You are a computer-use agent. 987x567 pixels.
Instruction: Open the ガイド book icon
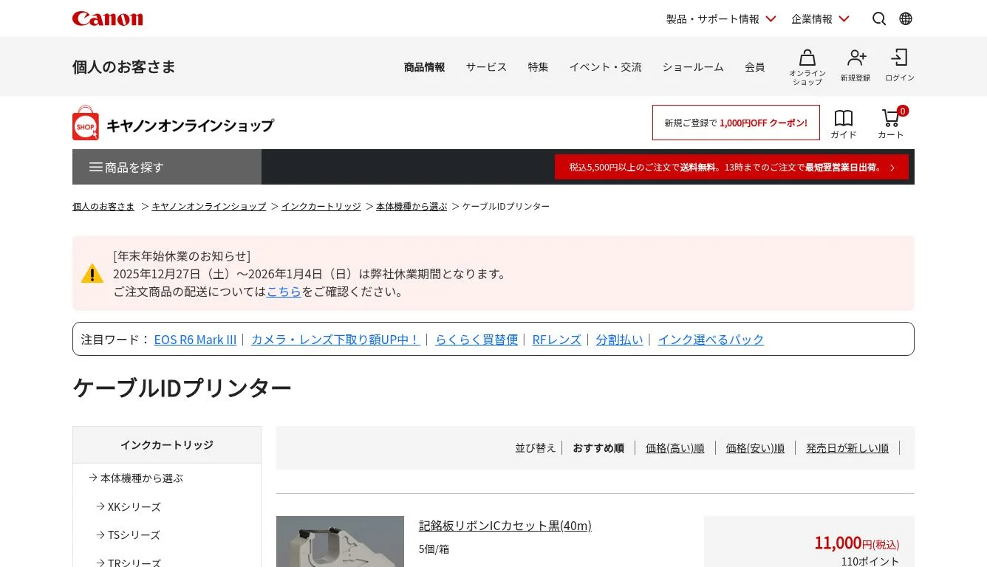tap(842, 118)
